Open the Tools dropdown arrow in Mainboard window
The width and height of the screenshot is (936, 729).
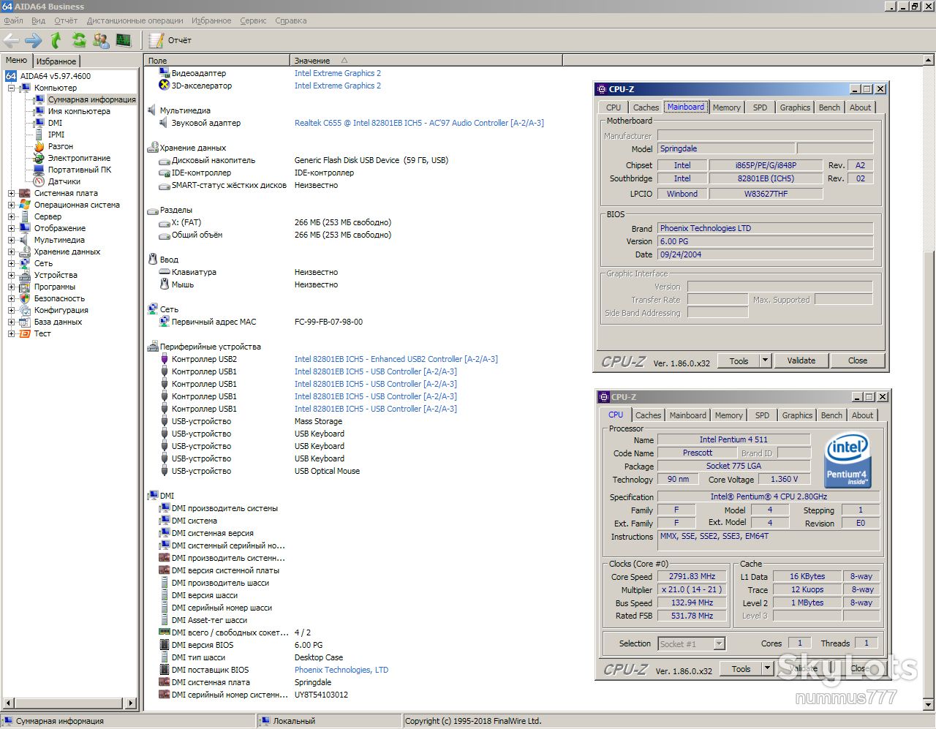click(x=765, y=360)
